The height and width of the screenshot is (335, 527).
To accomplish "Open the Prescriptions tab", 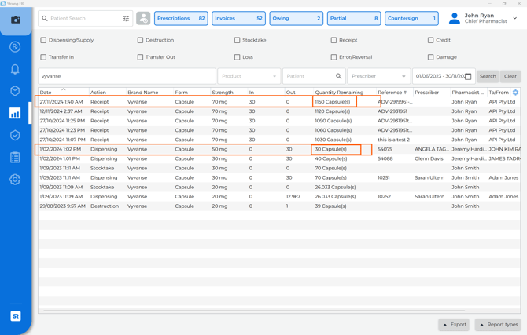I will (x=181, y=18).
